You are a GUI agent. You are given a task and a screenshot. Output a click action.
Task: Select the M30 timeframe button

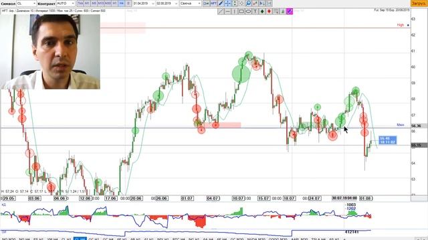tap(108, 3)
